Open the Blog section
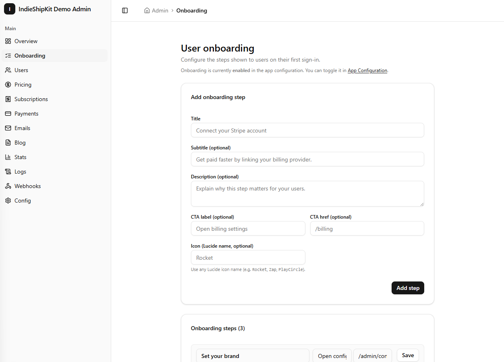The image size is (504, 362). point(55,143)
